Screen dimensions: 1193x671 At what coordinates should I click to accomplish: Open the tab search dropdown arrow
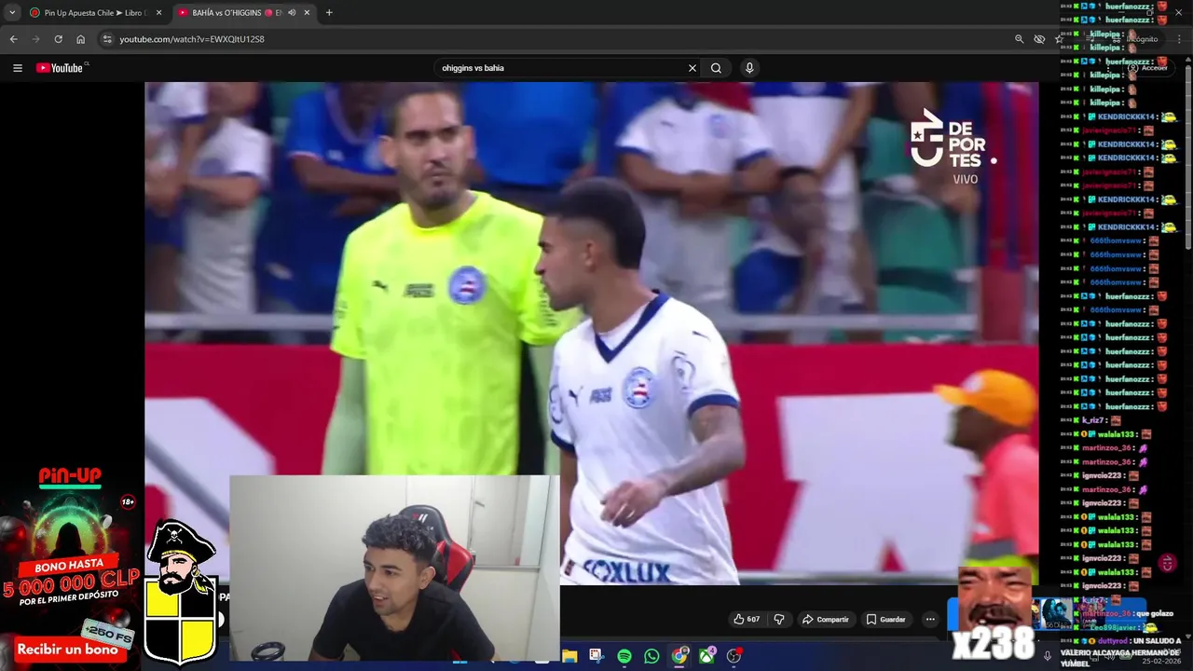tap(12, 13)
